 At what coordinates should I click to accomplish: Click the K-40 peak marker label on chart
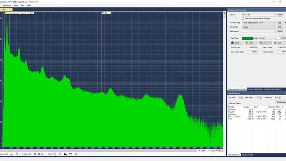106,13
